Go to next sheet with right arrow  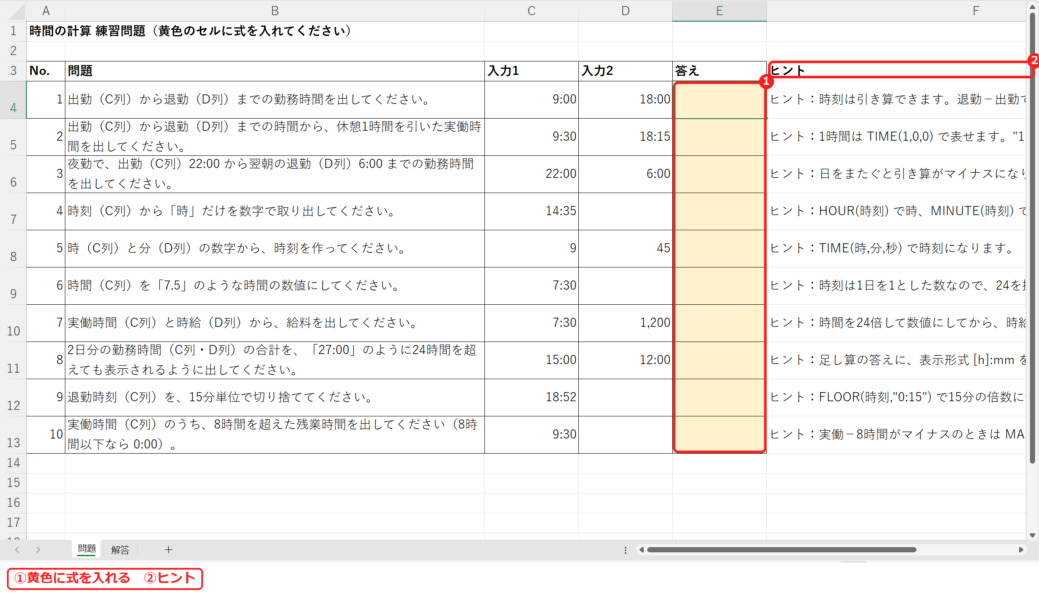tap(38, 550)
